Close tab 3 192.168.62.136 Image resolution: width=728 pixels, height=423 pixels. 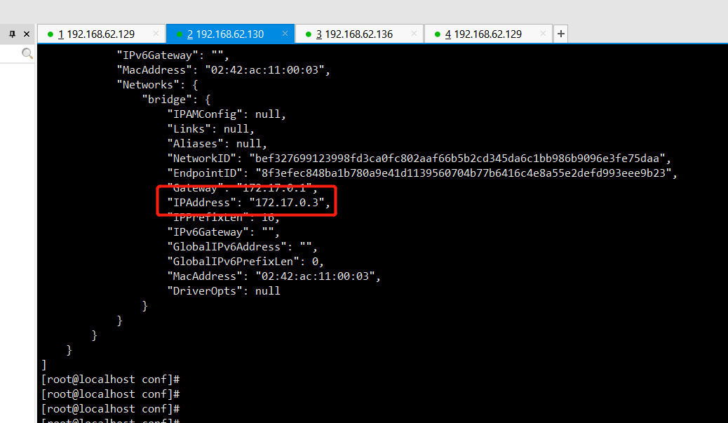[414, 33]
